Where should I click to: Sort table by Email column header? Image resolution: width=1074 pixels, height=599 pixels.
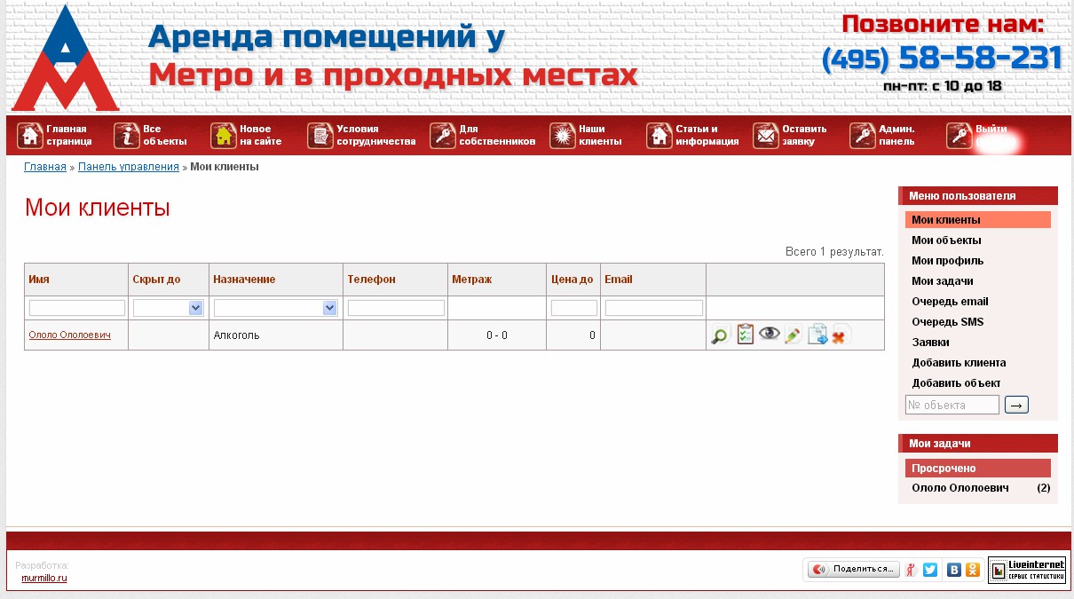619,280
